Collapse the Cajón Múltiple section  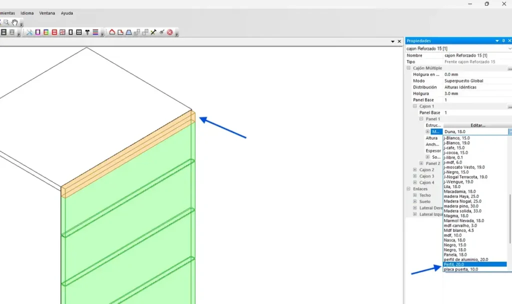point(408,68)
